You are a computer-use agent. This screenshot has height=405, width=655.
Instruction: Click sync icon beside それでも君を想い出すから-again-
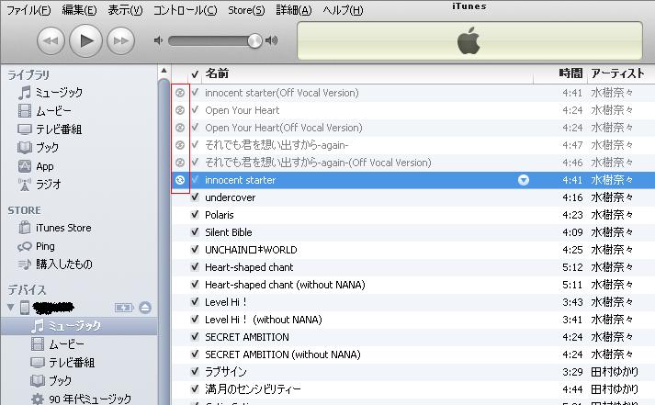click(x=180, y=145)
